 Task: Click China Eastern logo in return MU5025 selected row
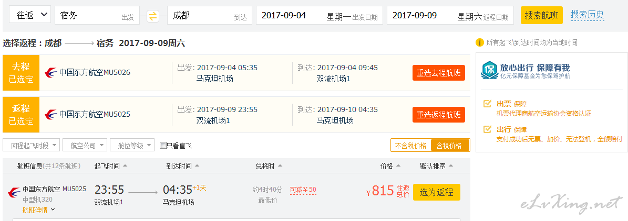click(x=52, y=115)
